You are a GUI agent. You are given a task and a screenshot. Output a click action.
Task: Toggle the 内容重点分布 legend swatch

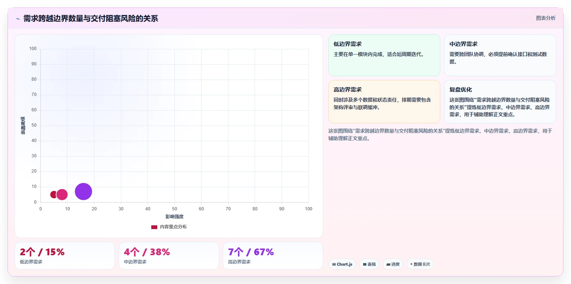[x=154, y=227]
